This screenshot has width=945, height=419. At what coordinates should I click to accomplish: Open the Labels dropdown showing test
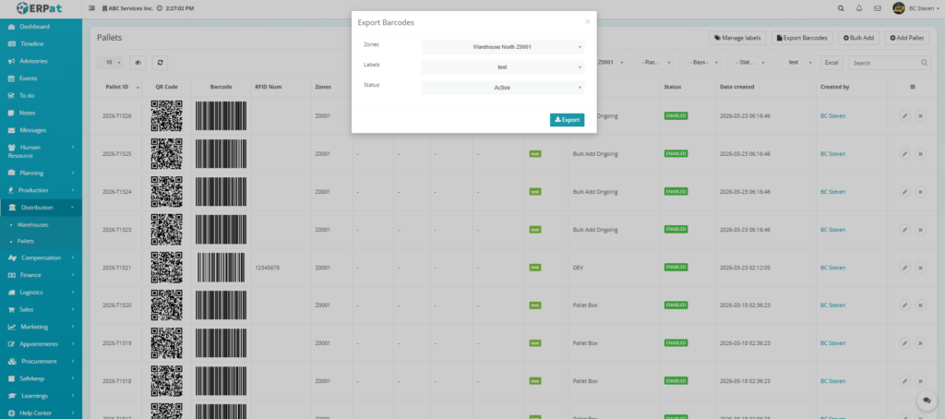[x=502, y=67]
